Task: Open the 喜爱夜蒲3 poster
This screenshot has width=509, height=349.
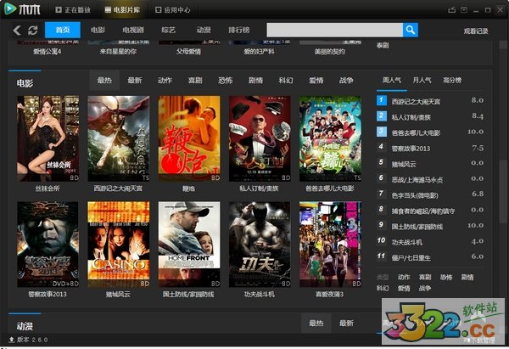Action: tap(330, 245)
